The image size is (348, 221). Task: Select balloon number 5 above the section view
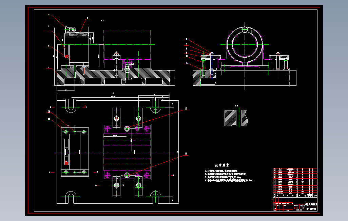[88, 18]
